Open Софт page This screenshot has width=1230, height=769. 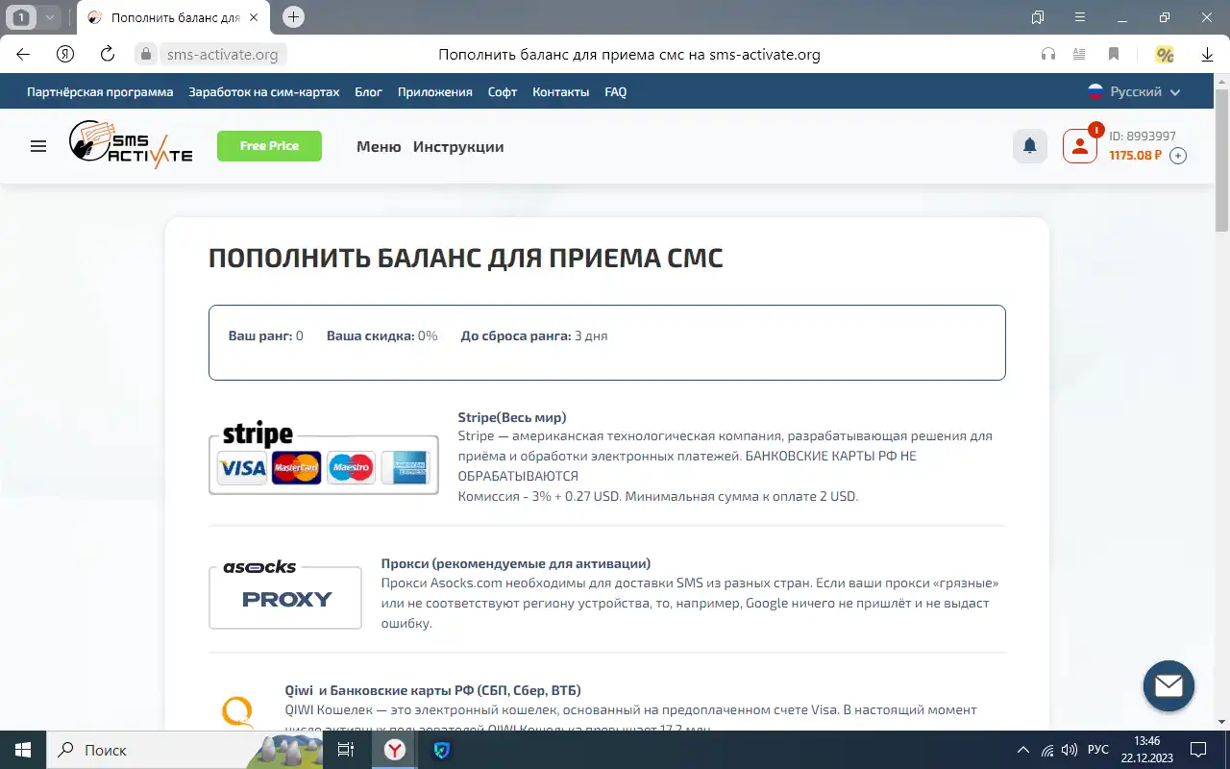(503, 92)
